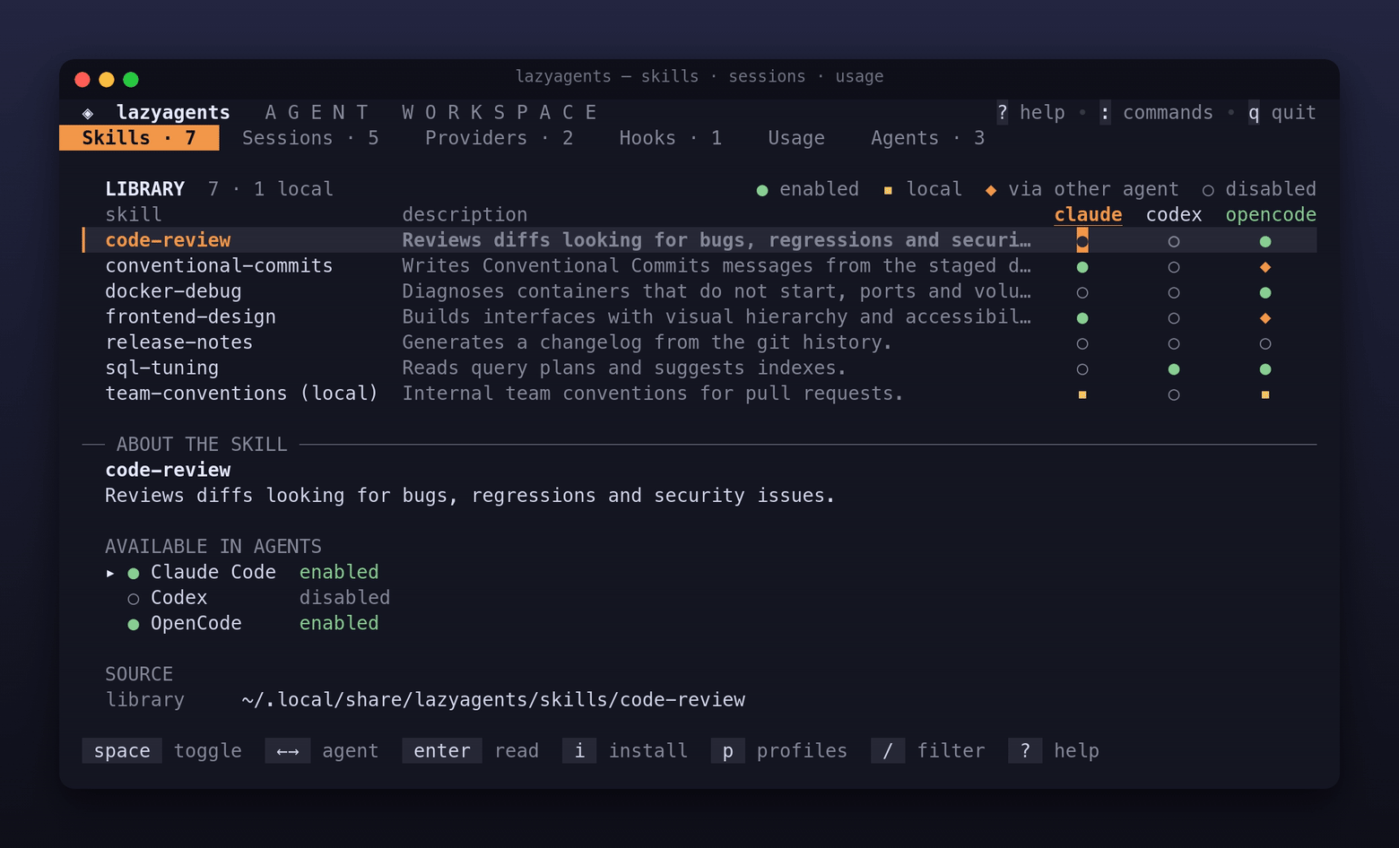The image size is (1399, 848).
Task: Click the lazyagents diamond logo icon
Action: click(x=88, y=113)
